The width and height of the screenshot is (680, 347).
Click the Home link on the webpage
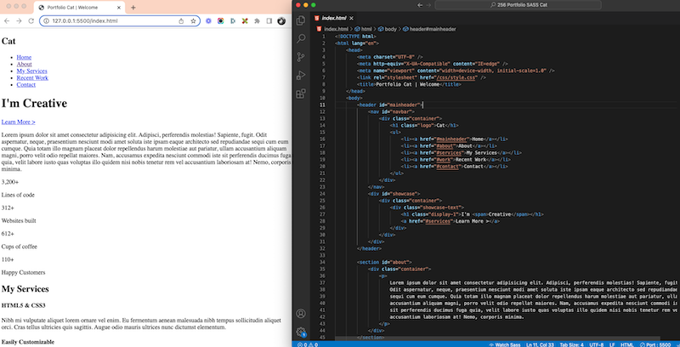pyautogui.click(x=24, y=57)
